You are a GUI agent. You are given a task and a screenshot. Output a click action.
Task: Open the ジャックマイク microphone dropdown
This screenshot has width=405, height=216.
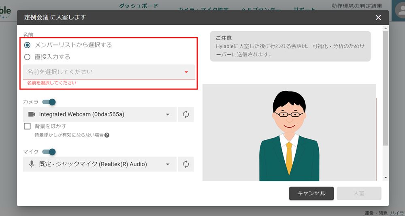click(100, 164)
